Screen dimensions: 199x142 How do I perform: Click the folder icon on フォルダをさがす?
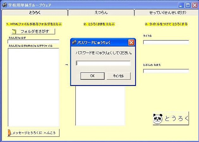coord(14,31)
